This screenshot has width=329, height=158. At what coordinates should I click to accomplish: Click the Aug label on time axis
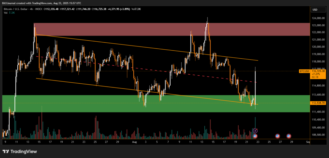(x=134, y=141)
